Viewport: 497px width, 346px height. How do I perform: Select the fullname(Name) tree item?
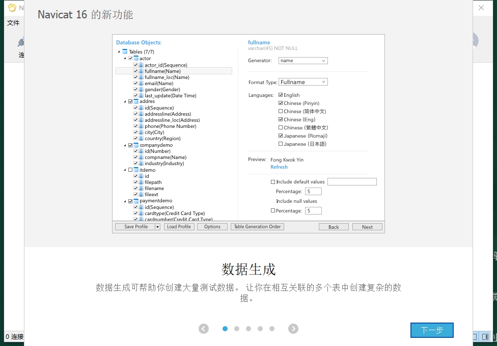tap(162, 71)
